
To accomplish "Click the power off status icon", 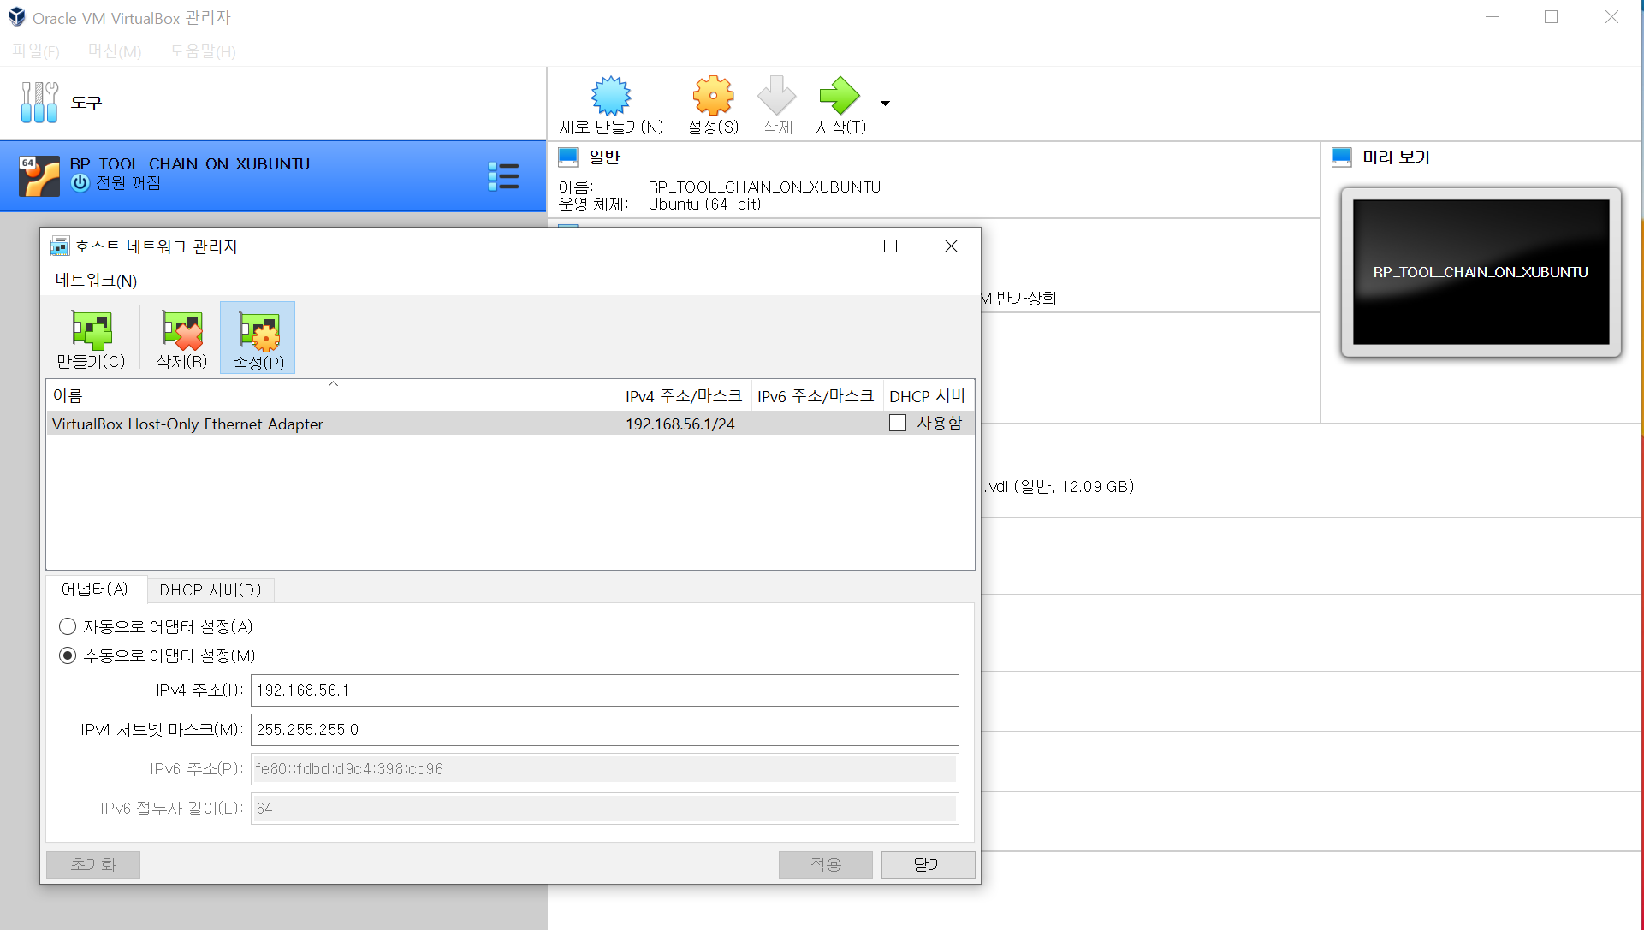I will click(80, 183).
